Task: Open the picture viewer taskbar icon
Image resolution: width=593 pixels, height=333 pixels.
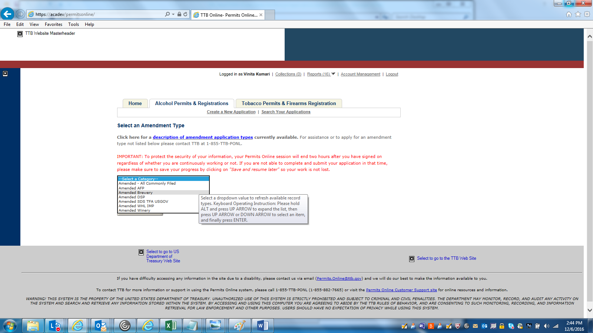Action: 215,326
